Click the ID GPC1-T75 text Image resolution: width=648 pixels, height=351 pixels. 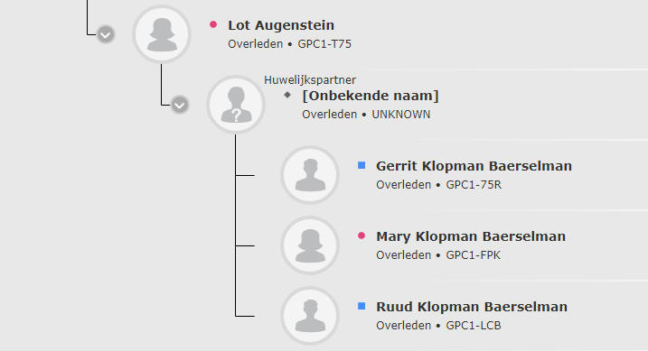(324, 44)
